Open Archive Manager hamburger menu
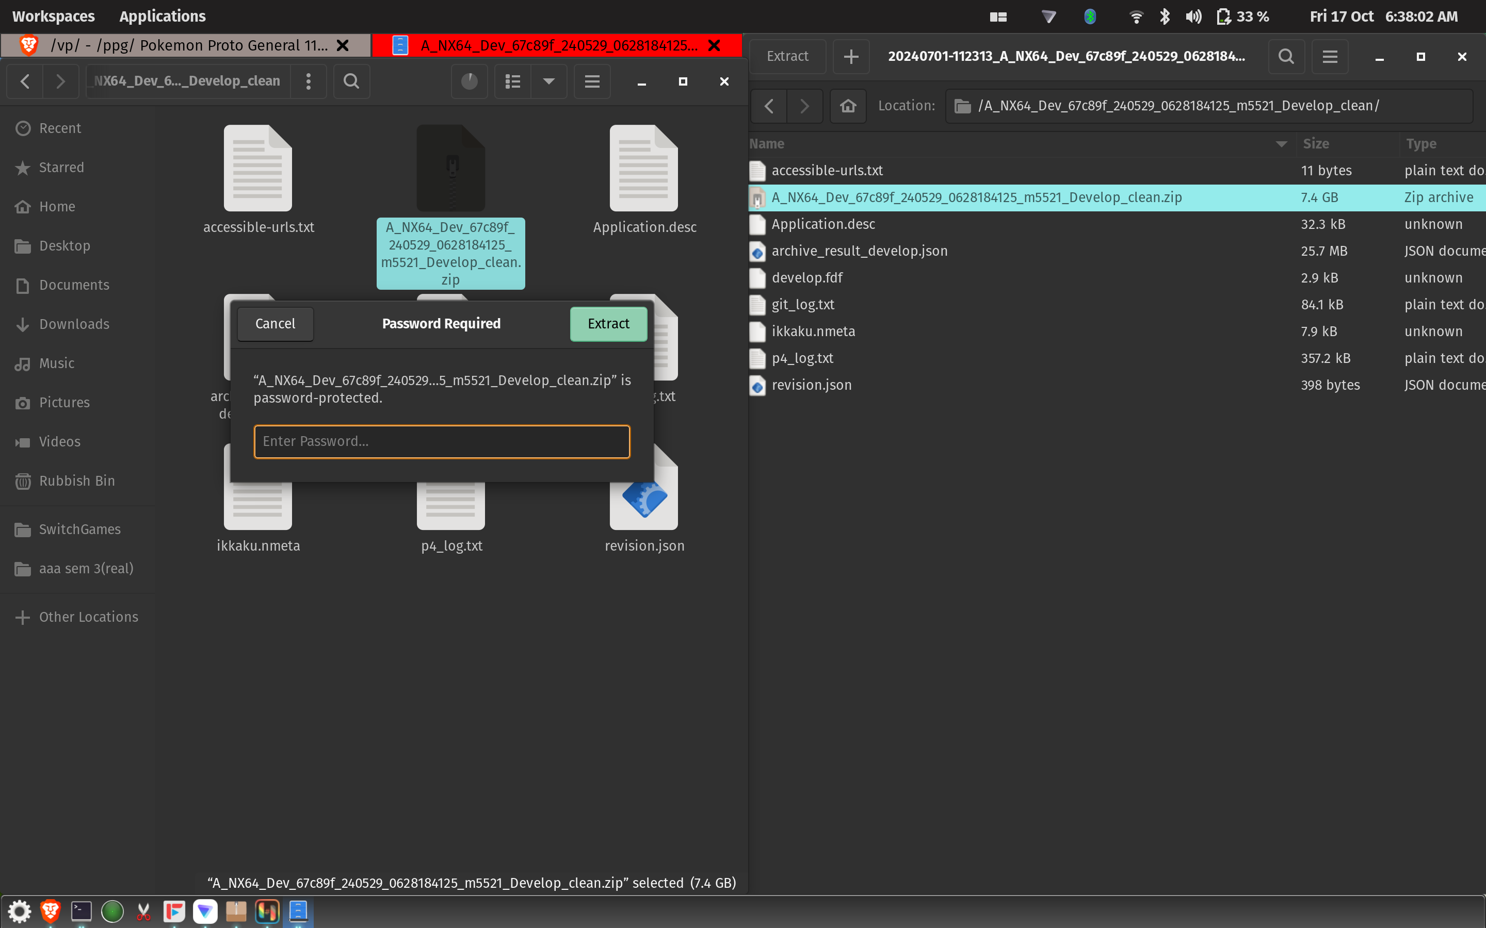Viewport: 1486px width, 928px height. pyautogui.click(x=1330, y=57)
